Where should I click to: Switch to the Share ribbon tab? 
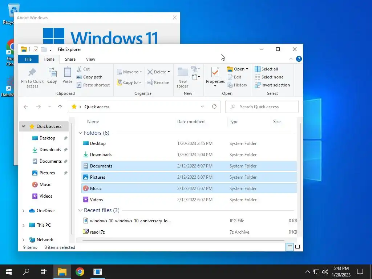[70, 59]
